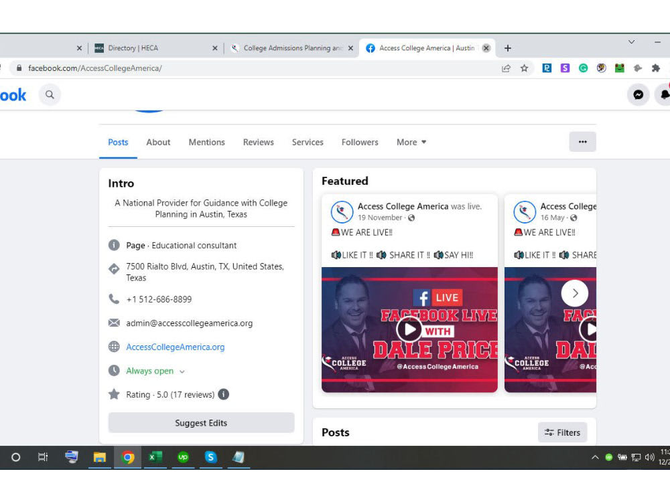This screenshot has width=670, height=502.
Task: Open the Services tab
Action: 308,142
